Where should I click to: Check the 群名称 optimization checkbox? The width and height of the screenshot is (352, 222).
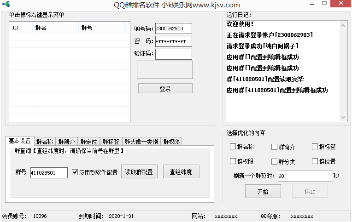[x=233, y=147]
